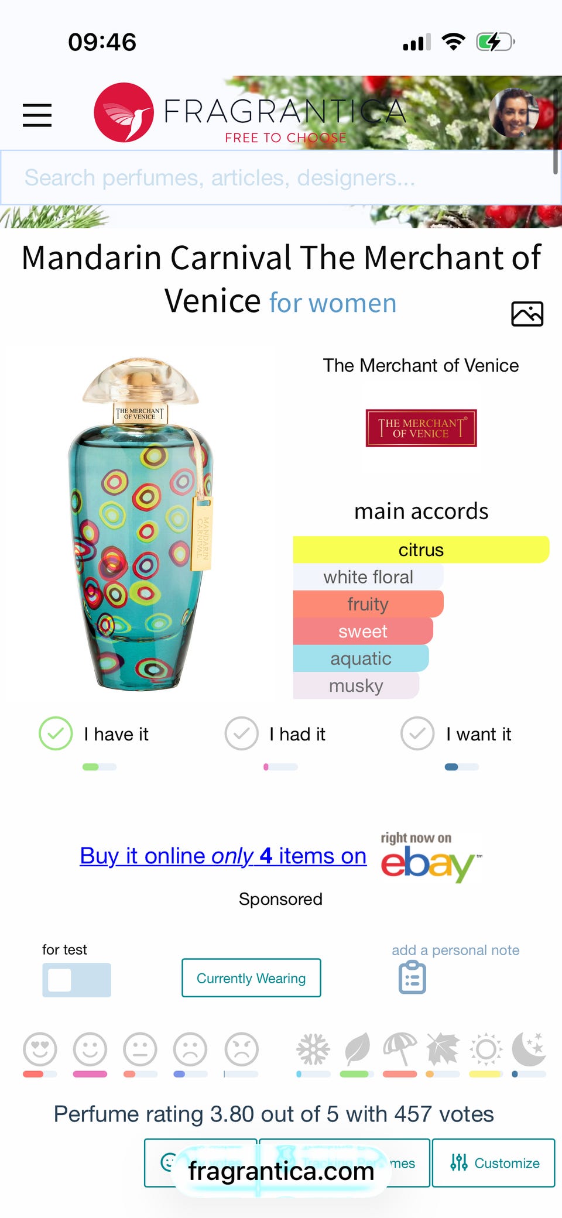Open the perfume photo gallery icon
The height and width of the screenshot is (1218, 562).
527,314
